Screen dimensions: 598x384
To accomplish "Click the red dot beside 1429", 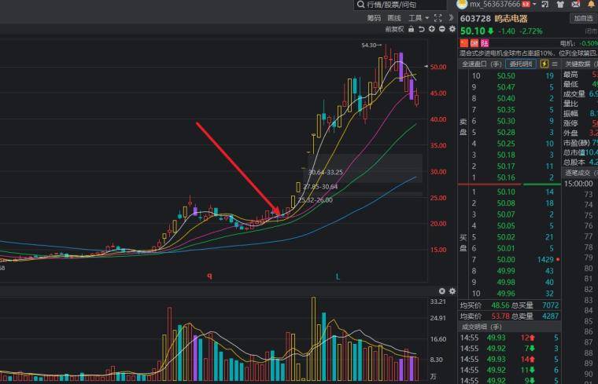I will [558, 260].
